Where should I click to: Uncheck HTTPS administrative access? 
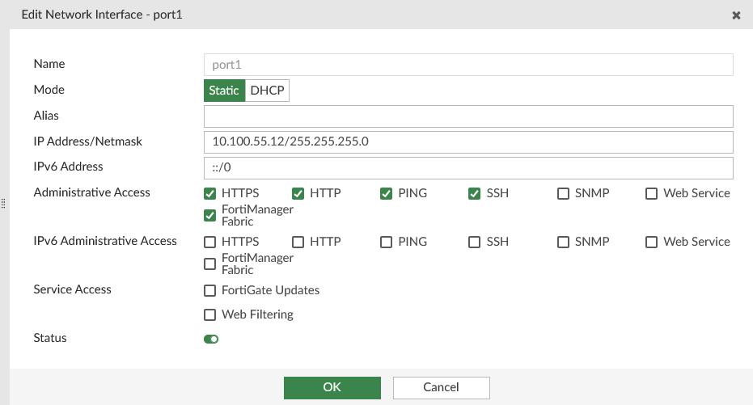tap(210, 194)
